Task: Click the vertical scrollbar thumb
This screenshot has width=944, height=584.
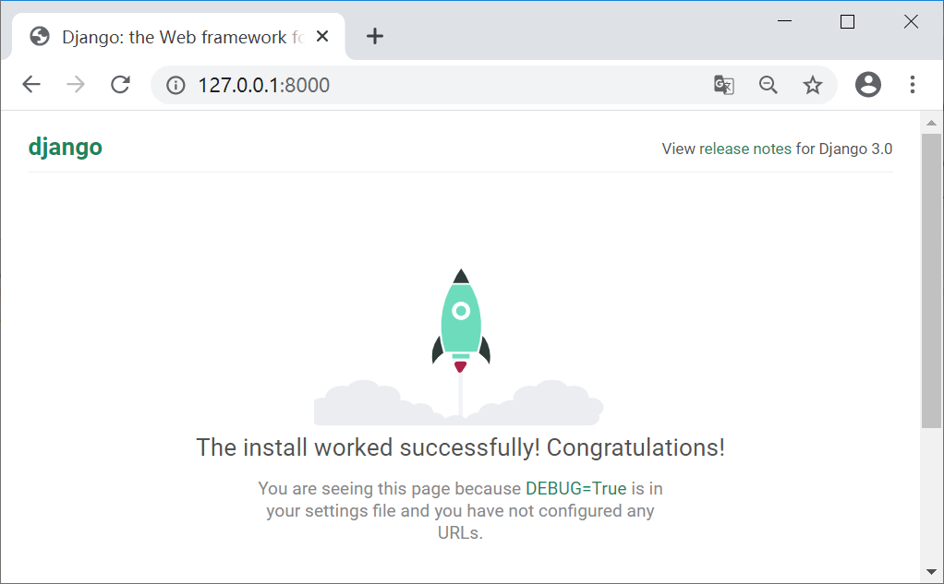Action: point(931,280)
